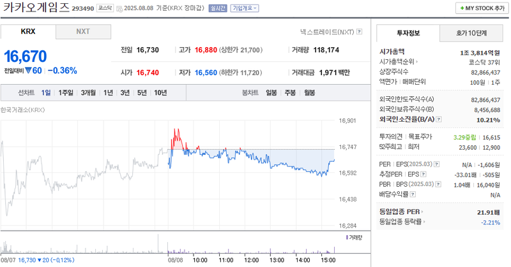
Task: Click the 15:00 time marker on chart axis
Action: tap(328, 260)
